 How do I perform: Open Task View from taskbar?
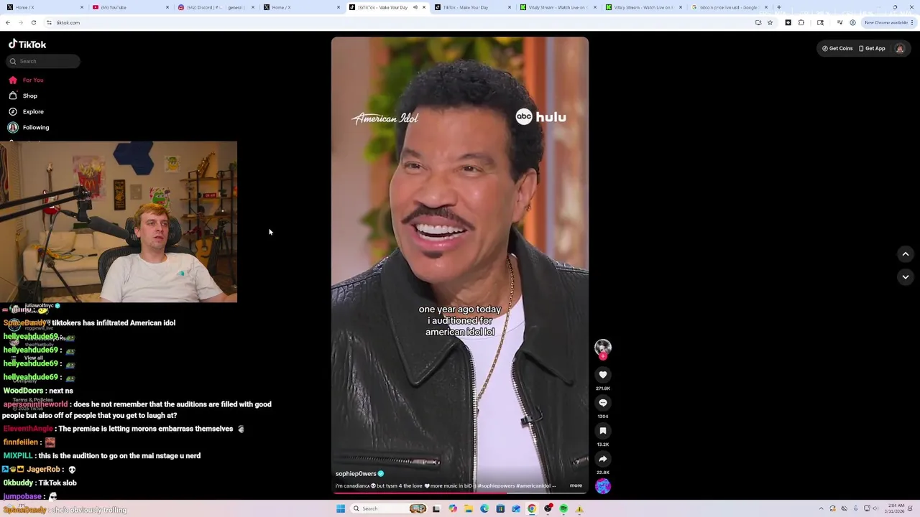pyautogui.click(x=436, y=508)
